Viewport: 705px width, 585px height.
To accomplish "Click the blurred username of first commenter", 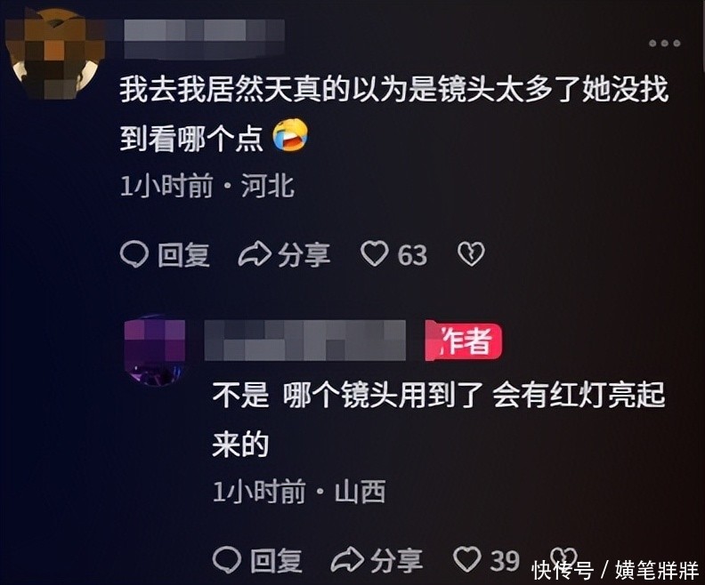I will [x=204, y=39].
